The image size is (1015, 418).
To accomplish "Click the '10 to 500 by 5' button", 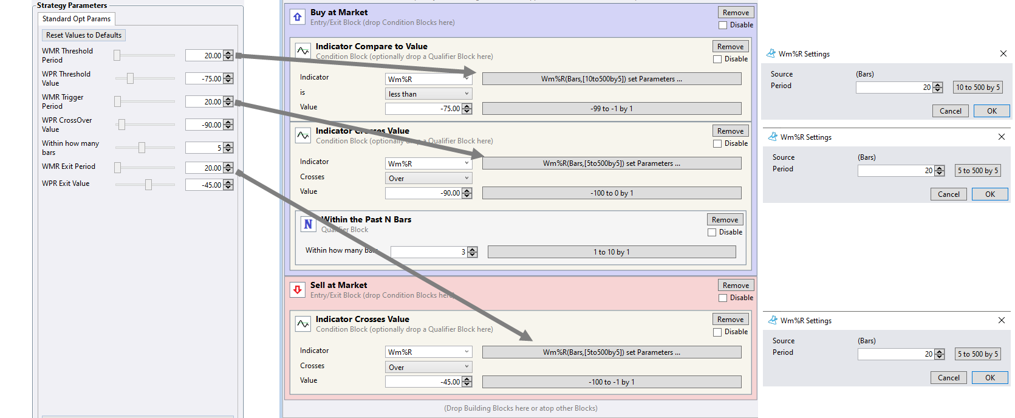I will point(978,87).
